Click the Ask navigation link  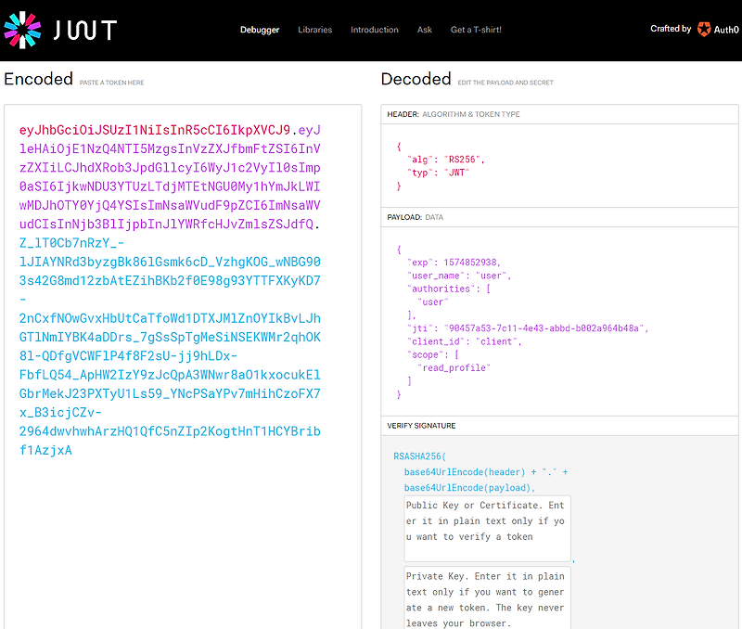pyautogui.click(x=424, y=29)
